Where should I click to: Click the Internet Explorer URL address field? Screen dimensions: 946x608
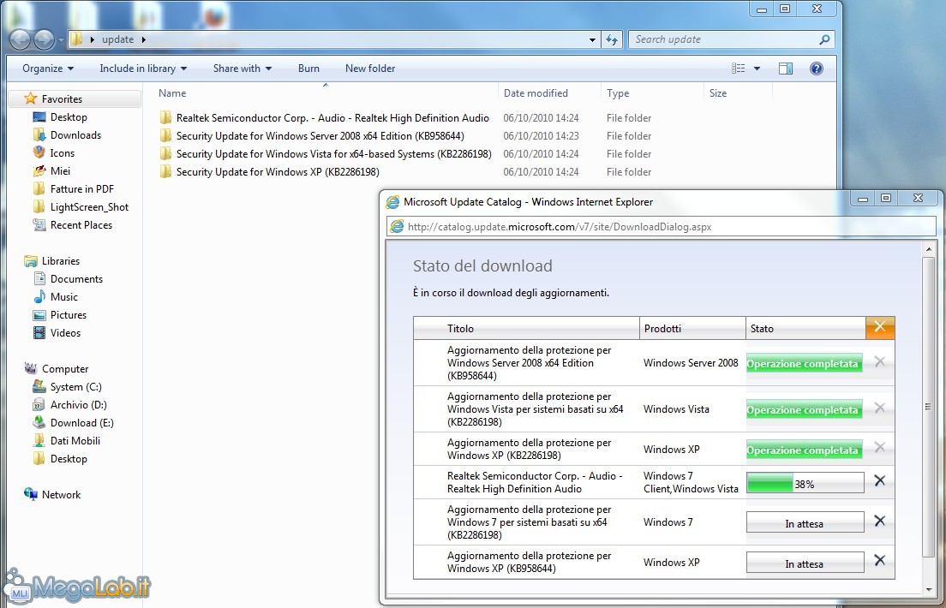(661, 227)
